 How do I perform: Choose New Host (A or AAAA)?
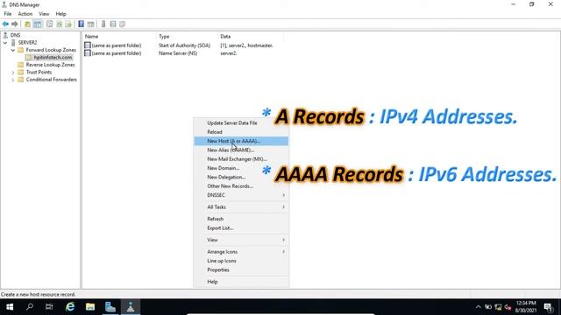241,141
